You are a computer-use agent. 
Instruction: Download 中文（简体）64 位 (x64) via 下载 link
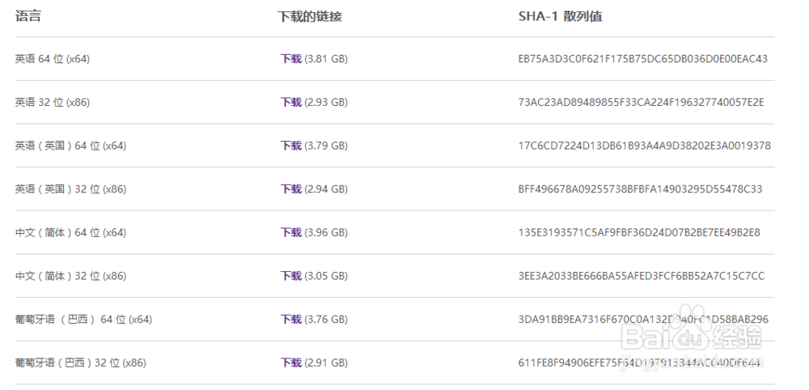point(291,232)
